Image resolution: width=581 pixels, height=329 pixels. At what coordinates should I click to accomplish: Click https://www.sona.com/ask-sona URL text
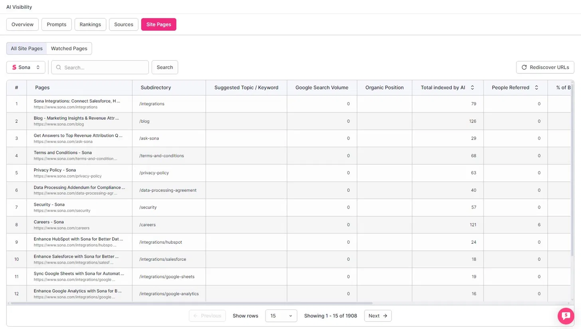coord(63,142)
